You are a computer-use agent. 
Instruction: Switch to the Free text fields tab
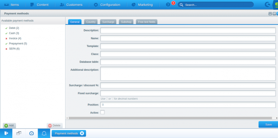pos(147,22)
